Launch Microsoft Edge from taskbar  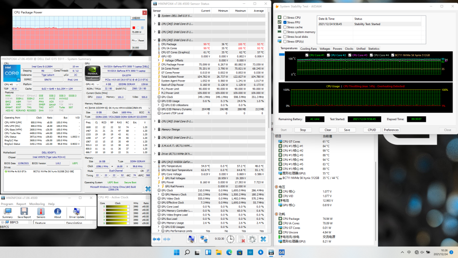pos(229,252)
